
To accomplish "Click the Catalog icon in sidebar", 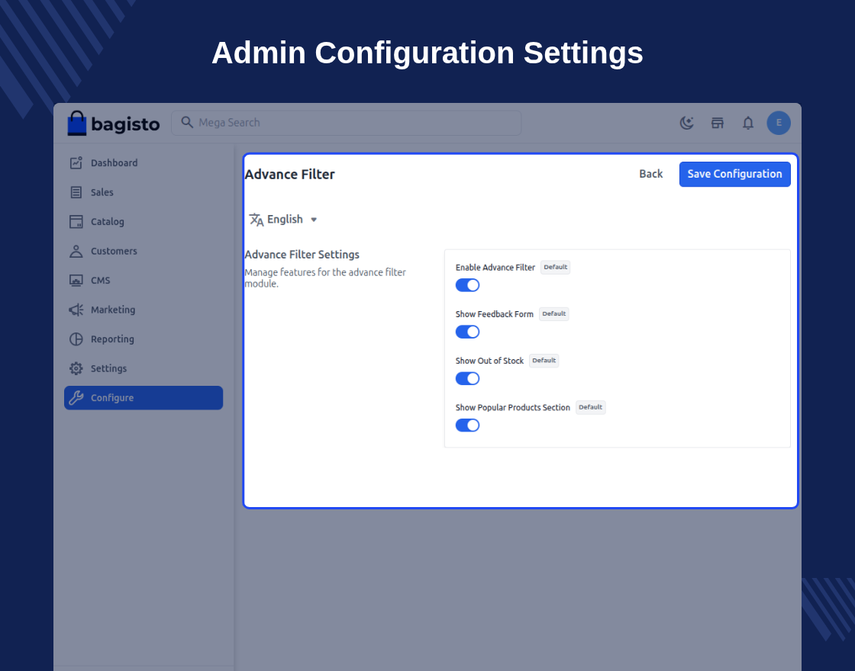I will tap(76, 222).
